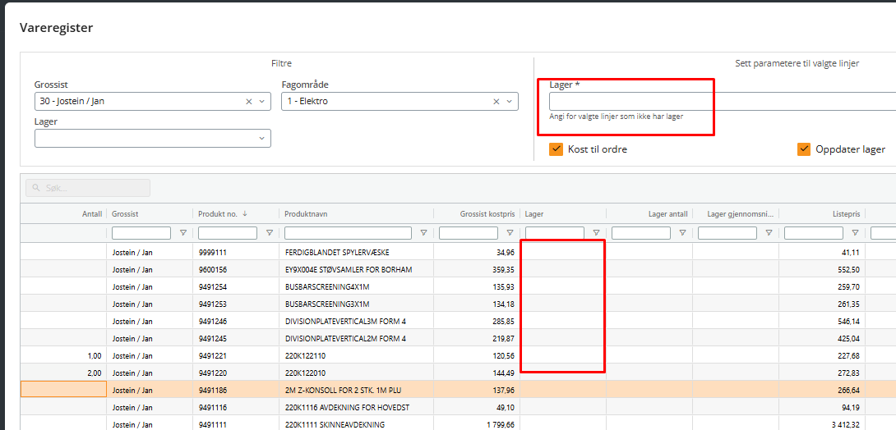The width and height of the screenshot is (896, 430).
Task: Click the kostpris value 34,96
Action: click(x=506, y=251)
